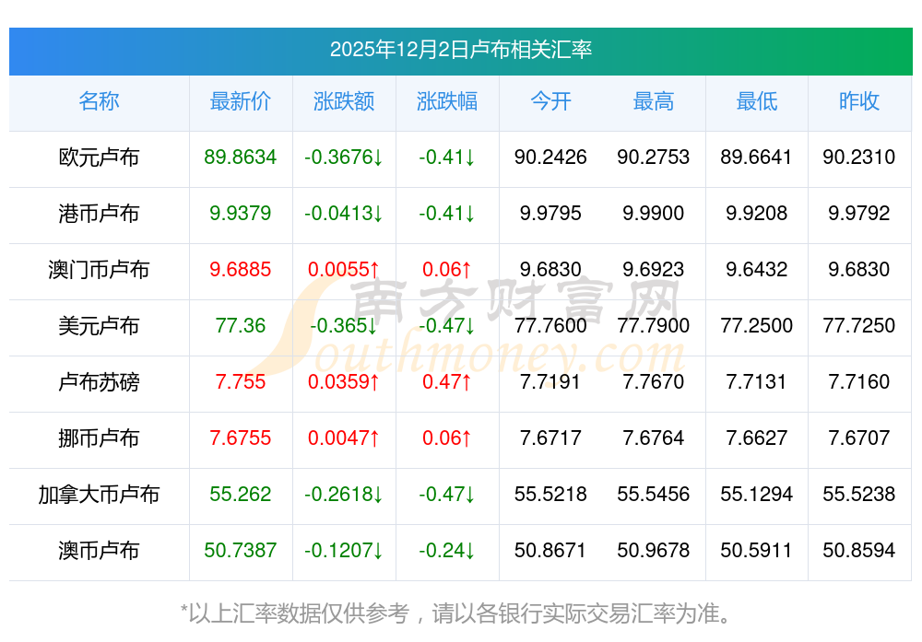The height and width of the screenshot is (642, 922).
Task: Click the 澳门币卢布 row name
Action: pyautogui.click(x=99, y=270)
